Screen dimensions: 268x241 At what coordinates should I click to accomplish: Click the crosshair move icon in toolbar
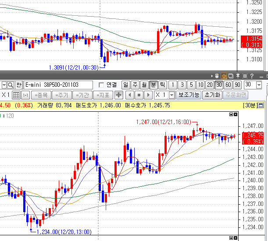tap(118, 95)
